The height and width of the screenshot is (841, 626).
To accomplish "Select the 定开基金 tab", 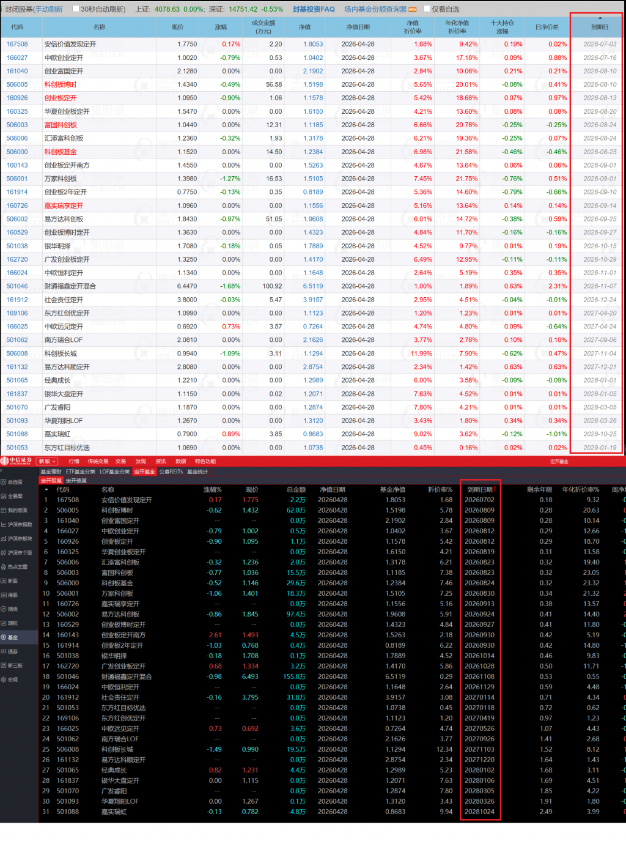I will tap(144, 472).
